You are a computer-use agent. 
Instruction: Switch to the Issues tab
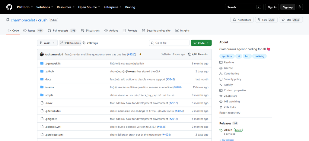33,30
